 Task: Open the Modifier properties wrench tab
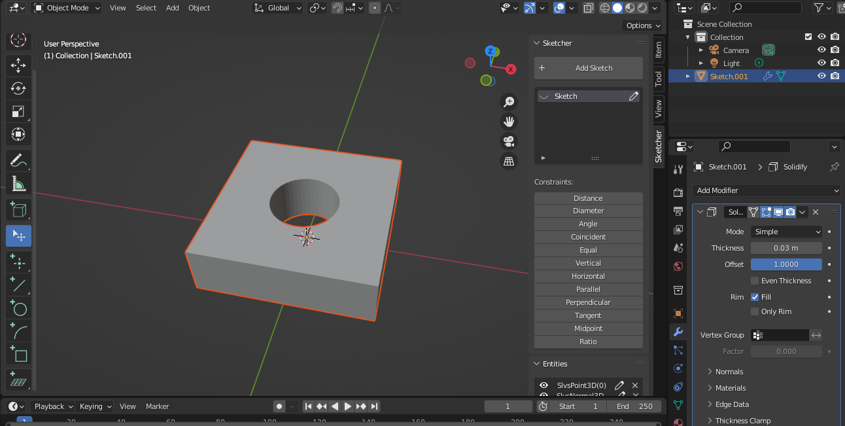pyautogui.click(x=678, y=332)
